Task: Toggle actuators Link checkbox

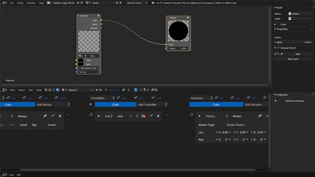Action: pyautogui.click(x=248, y=97)
